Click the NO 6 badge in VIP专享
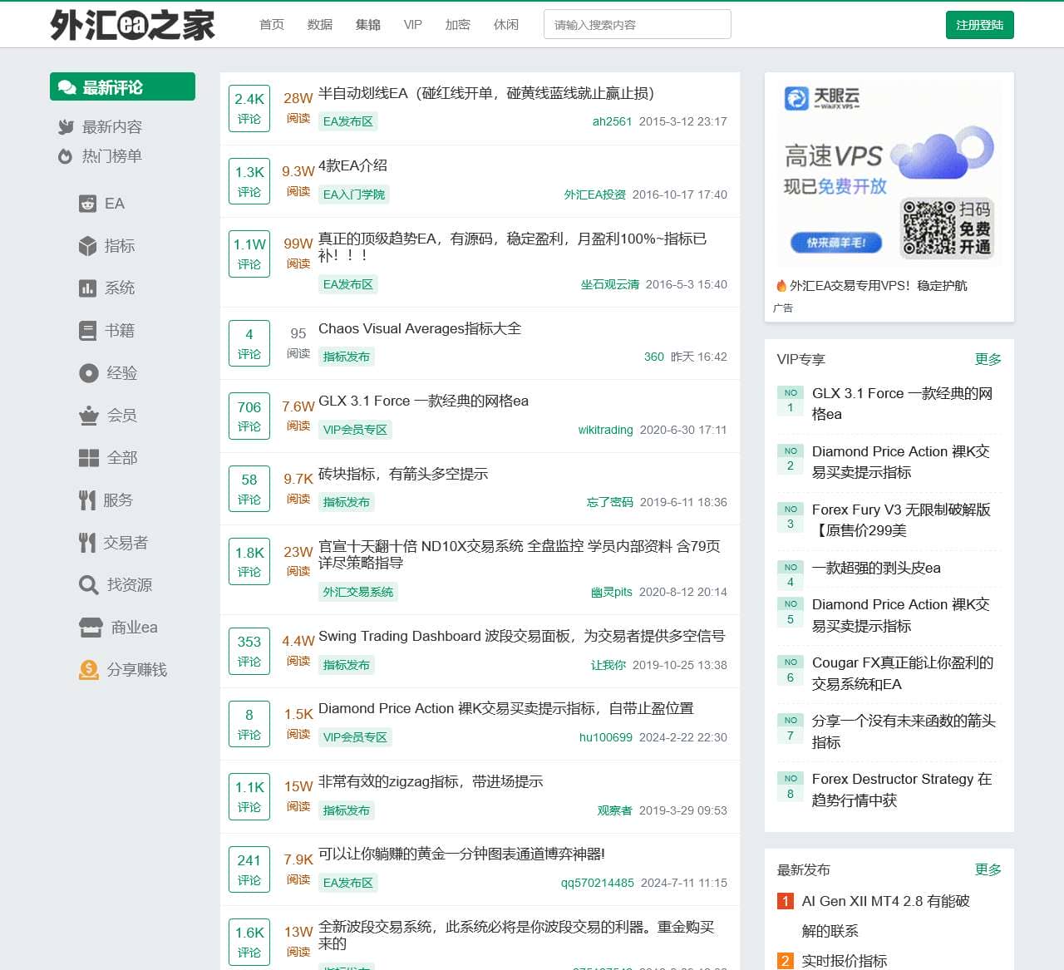 tap(791, 670)
